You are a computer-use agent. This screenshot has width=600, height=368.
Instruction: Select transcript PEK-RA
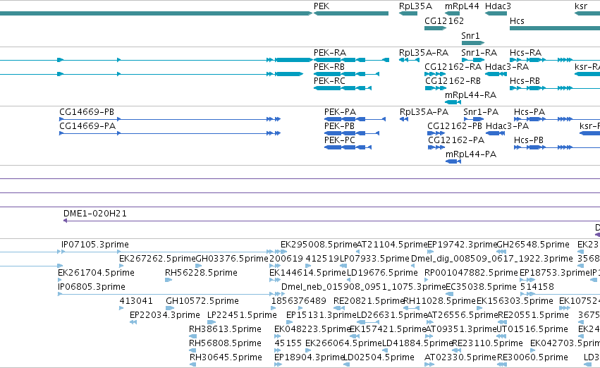(x=330, y=52)
